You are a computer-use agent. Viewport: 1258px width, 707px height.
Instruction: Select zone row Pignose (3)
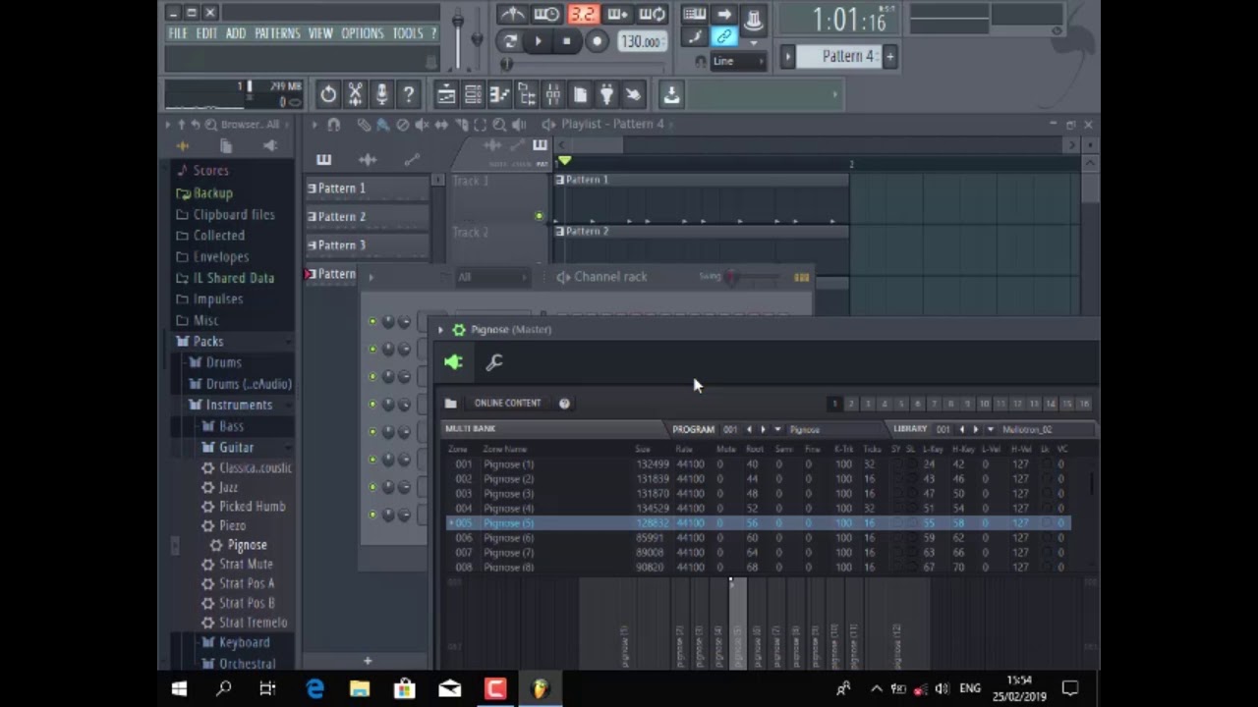coord(758,494)
